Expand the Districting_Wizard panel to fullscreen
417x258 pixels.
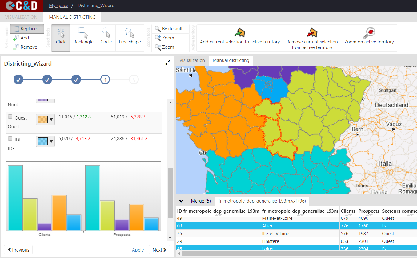coord(168,63)
